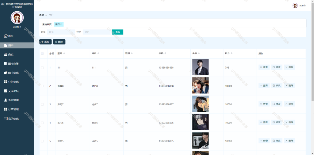The height and width of the screenshot is (155, 314).
Task: Click 查看 for 账号7 row
Action: [264, 104]
